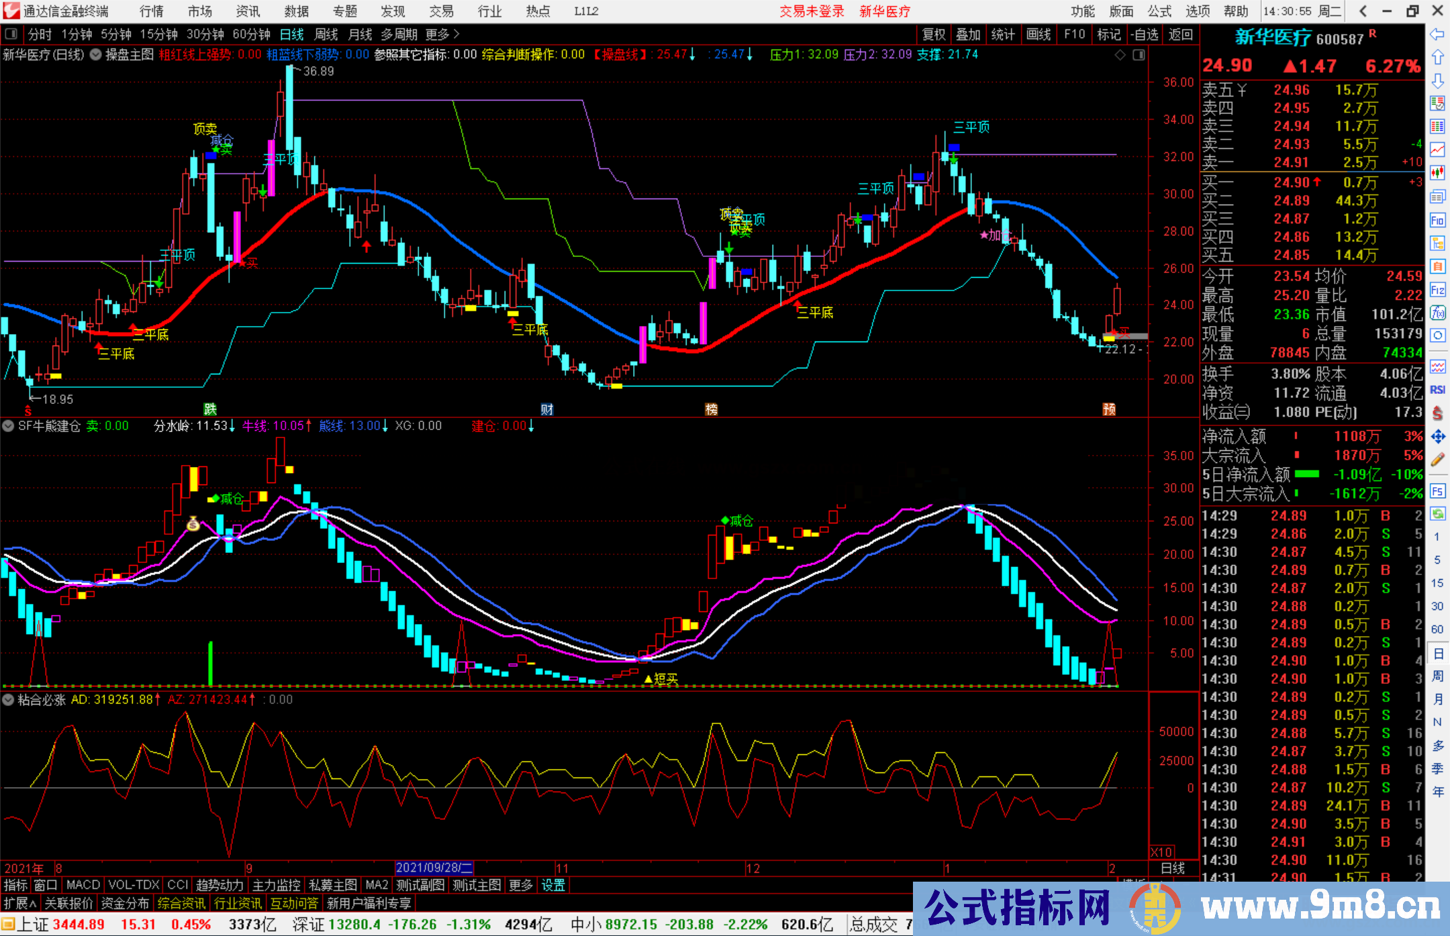Open the 行情 menu
Image resolution: width=1450 pixels, height=936 pixels.
(152, 11)
